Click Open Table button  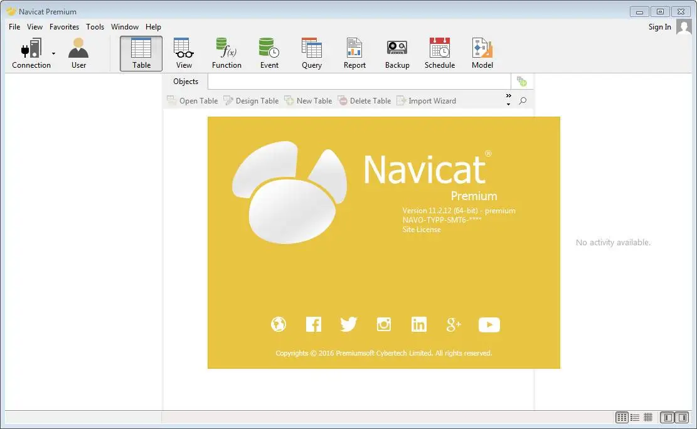point(193,101)
